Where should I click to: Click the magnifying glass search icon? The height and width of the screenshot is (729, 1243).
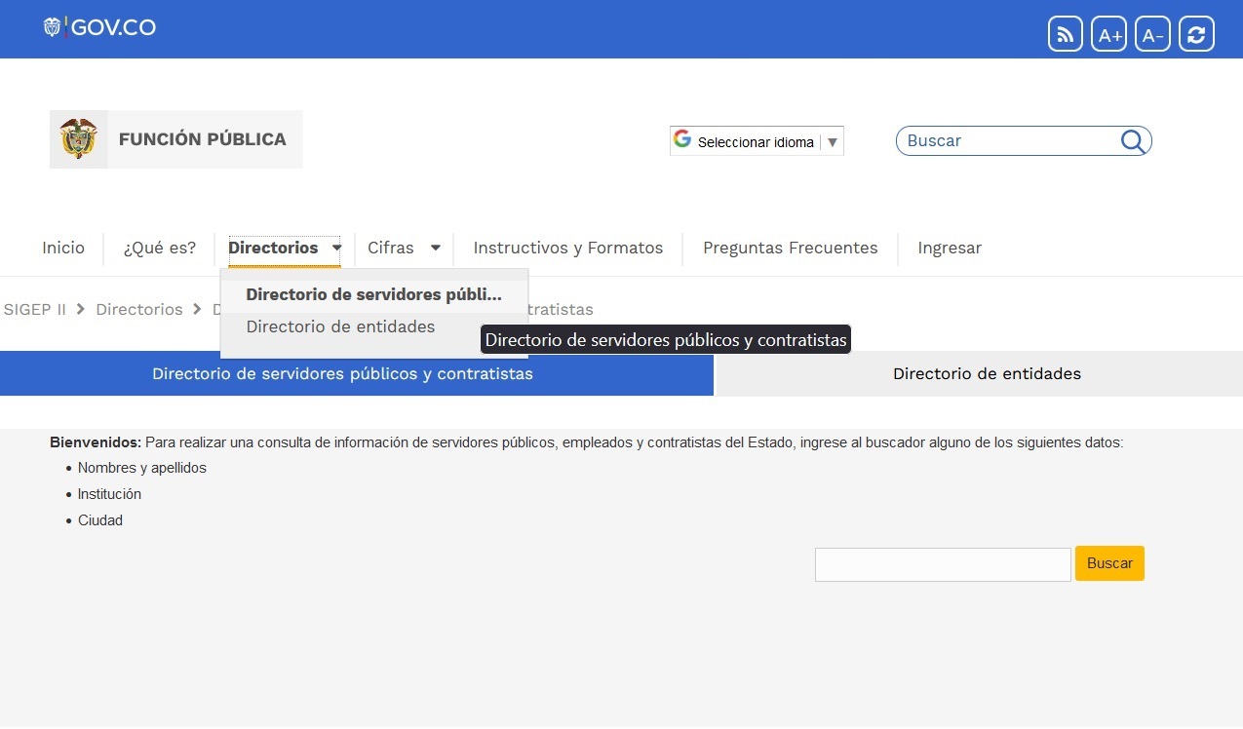click(1132, 141)
